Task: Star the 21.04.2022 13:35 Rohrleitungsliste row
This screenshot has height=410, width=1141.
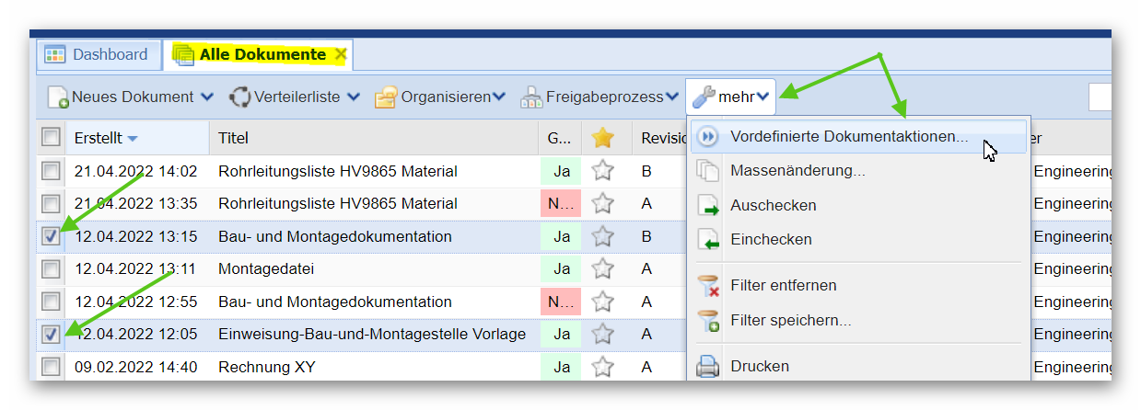Action: (603, 202)
